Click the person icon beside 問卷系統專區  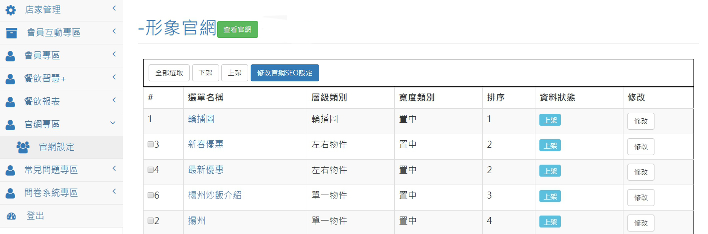click(x=11, y=193)
